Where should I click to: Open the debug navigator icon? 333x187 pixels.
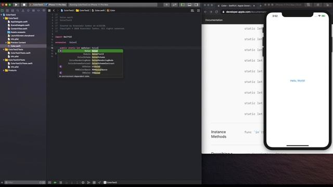tap(33, 10)
